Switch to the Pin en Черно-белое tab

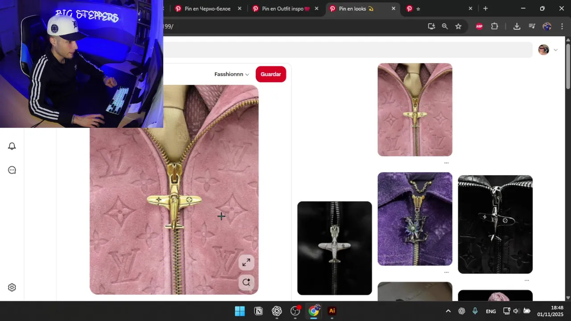[207, 8]
